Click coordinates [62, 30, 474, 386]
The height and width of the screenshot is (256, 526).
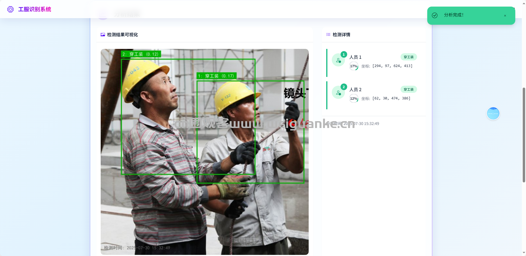391,98
